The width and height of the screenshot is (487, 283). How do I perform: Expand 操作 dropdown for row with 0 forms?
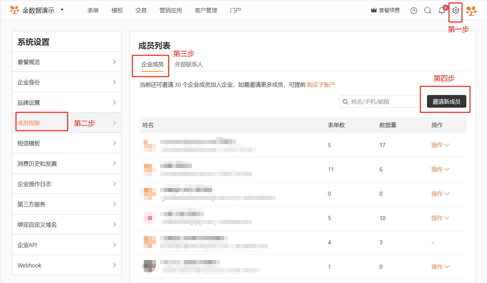tap(440, 194)
